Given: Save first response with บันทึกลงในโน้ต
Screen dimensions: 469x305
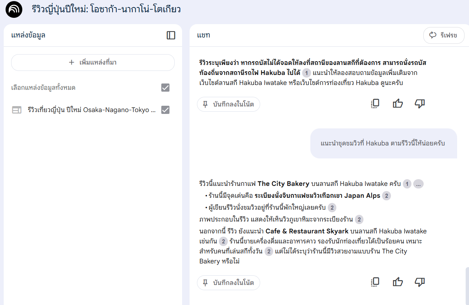Looking at the screenshot, I should click(228, 104).
